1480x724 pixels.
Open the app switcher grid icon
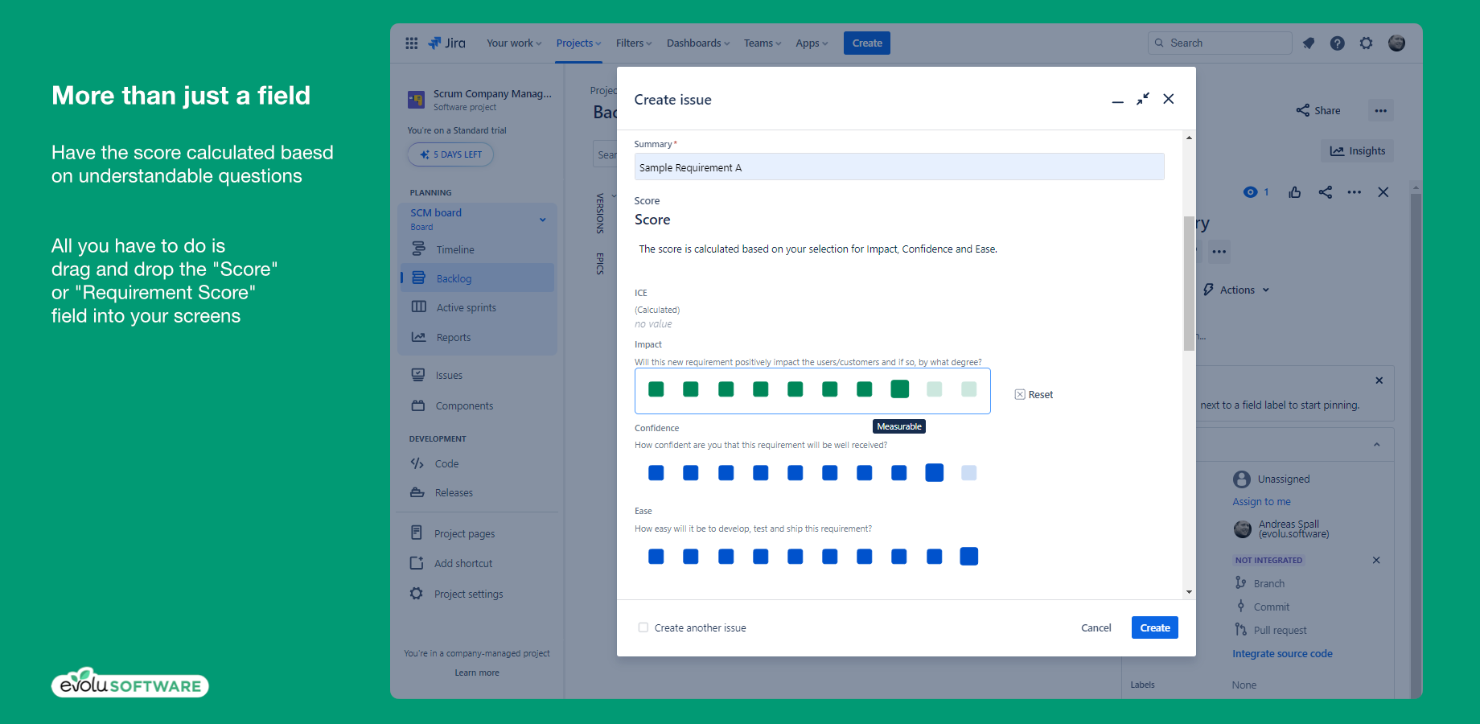[x=411, y=43]
